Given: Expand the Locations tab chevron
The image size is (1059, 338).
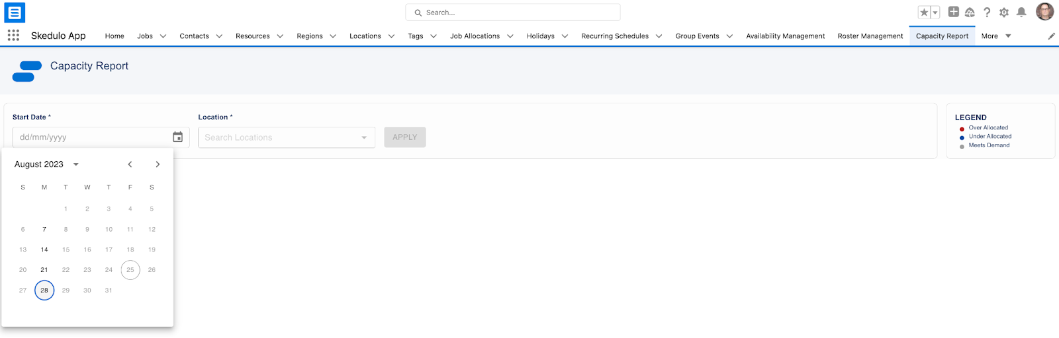Looking at the screenshot, I should point(391,36).
